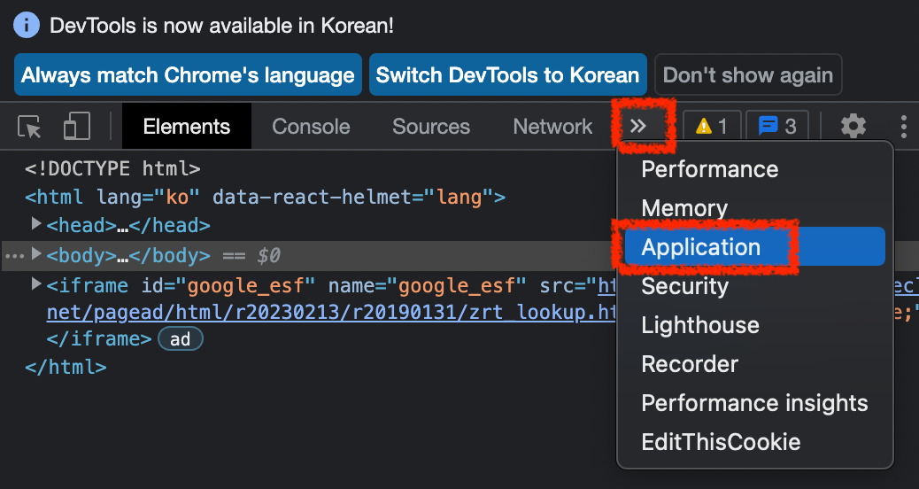Image resolution: width=919 pixels, height=489 pixels.
Task: Click Switch DevTools to Korean button
Action: pos(507,74)
